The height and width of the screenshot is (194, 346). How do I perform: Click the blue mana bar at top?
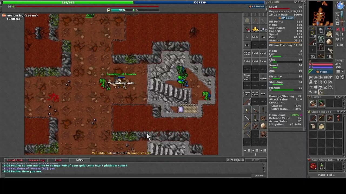pyautogui.click(x=199, y=2)
